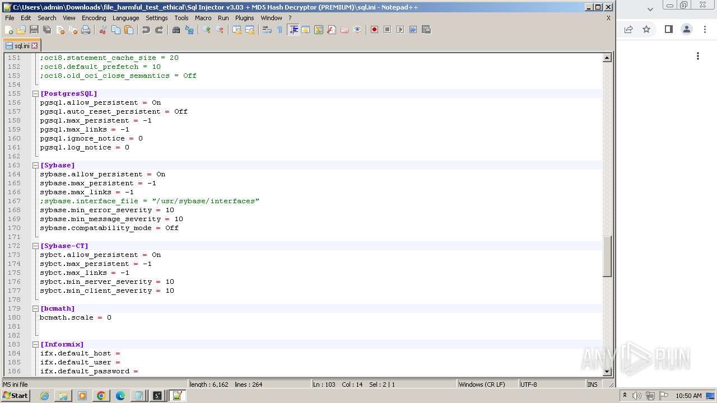Toggle synchronize vertical scrolling icon
The height and width of the screenshot is (403, 717).
[x=237, y=30]
